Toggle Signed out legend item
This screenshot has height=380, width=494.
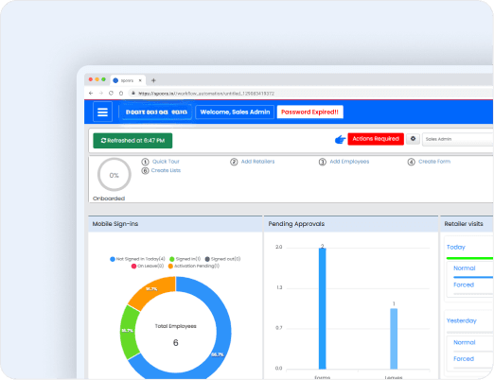[x=222, y=259]
